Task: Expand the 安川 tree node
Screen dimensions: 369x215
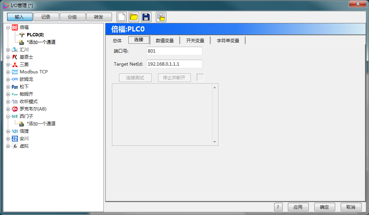Action: click(x=8, y=139)
